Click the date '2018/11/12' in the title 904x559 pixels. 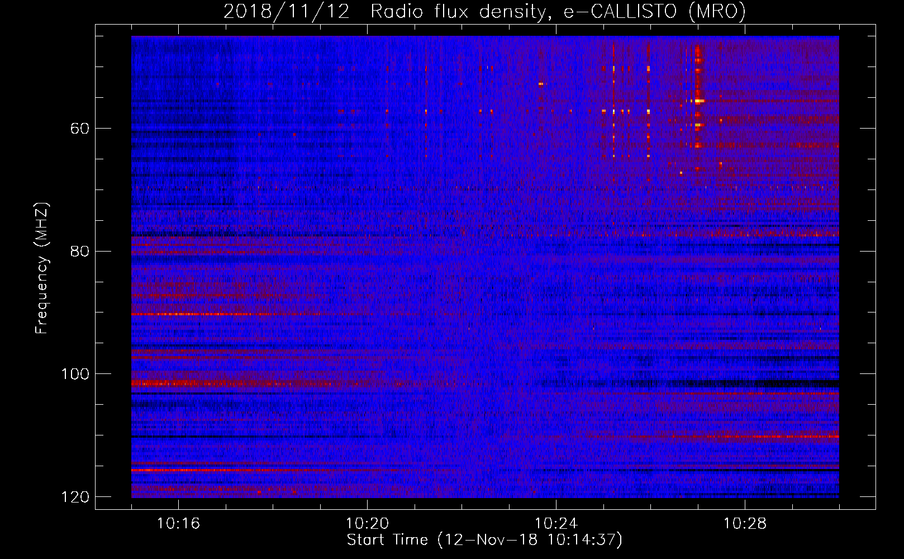(287, 12)
